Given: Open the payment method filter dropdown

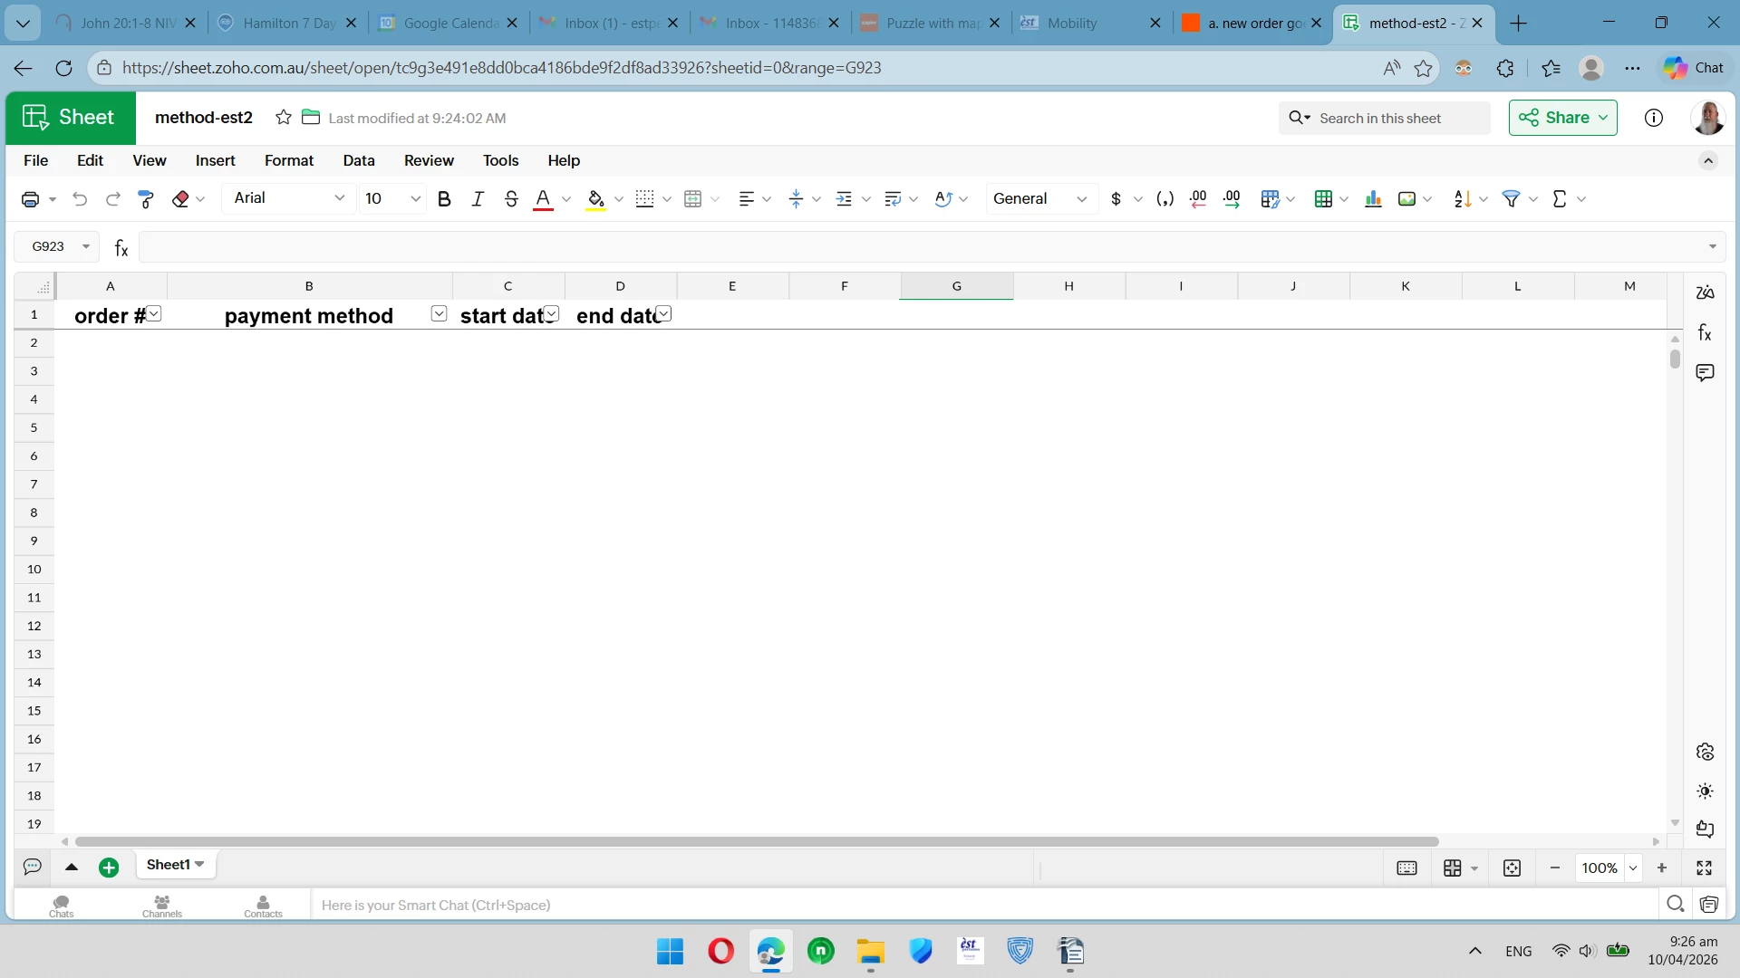Looking at the screenshot, I should tap(439, 314).
